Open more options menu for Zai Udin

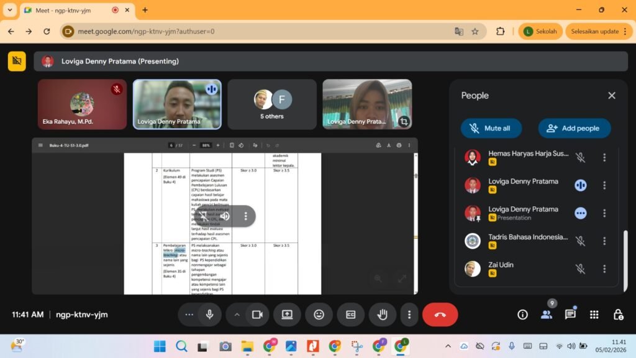click(x=604, y=269)
